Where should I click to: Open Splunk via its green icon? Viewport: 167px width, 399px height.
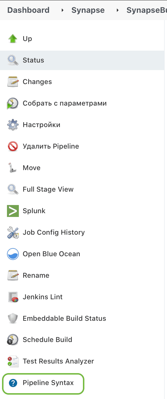13,211
